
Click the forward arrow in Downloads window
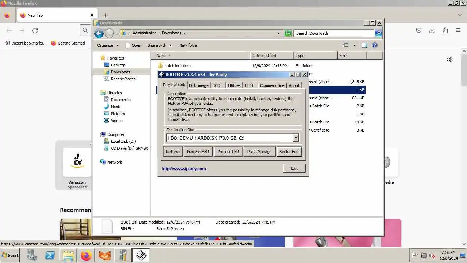(x=109, y=34)
